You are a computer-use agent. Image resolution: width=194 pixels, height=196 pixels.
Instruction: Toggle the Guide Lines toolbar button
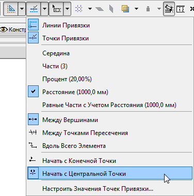tap(11, 8)
